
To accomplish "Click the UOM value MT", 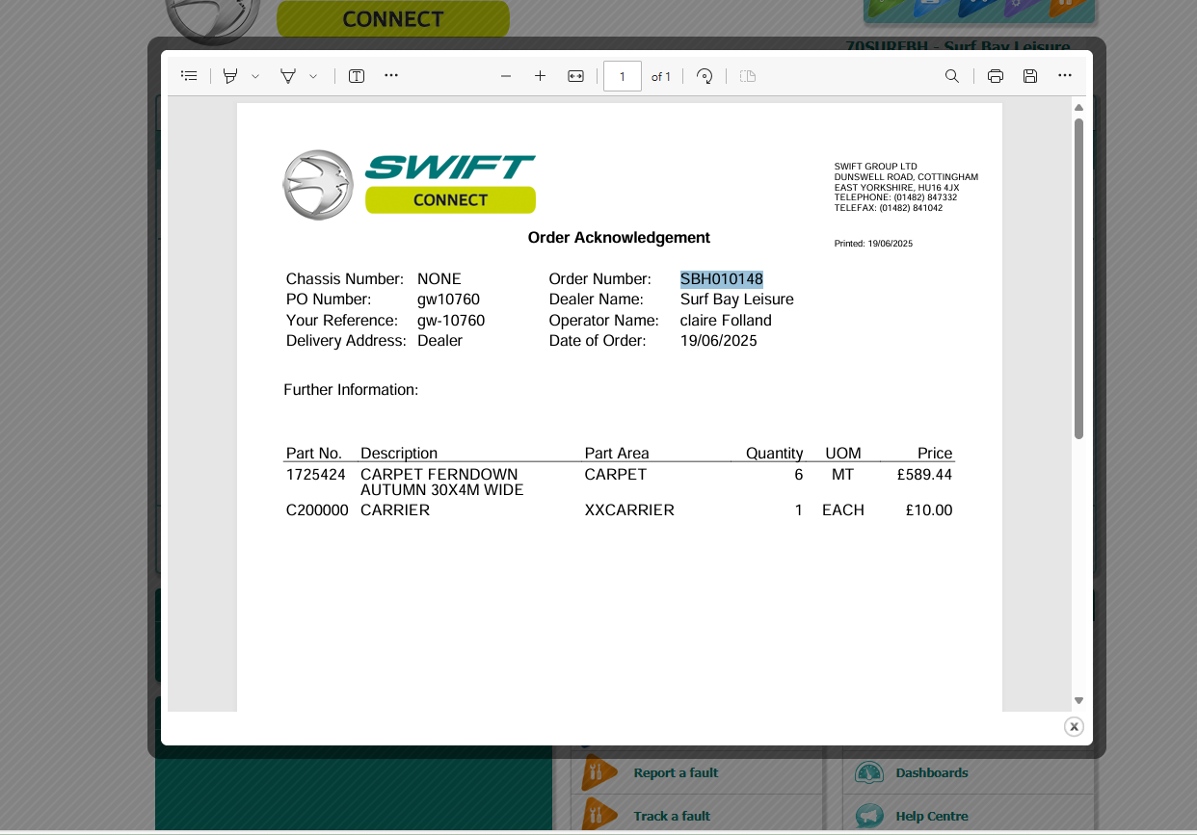I will 842,475.
